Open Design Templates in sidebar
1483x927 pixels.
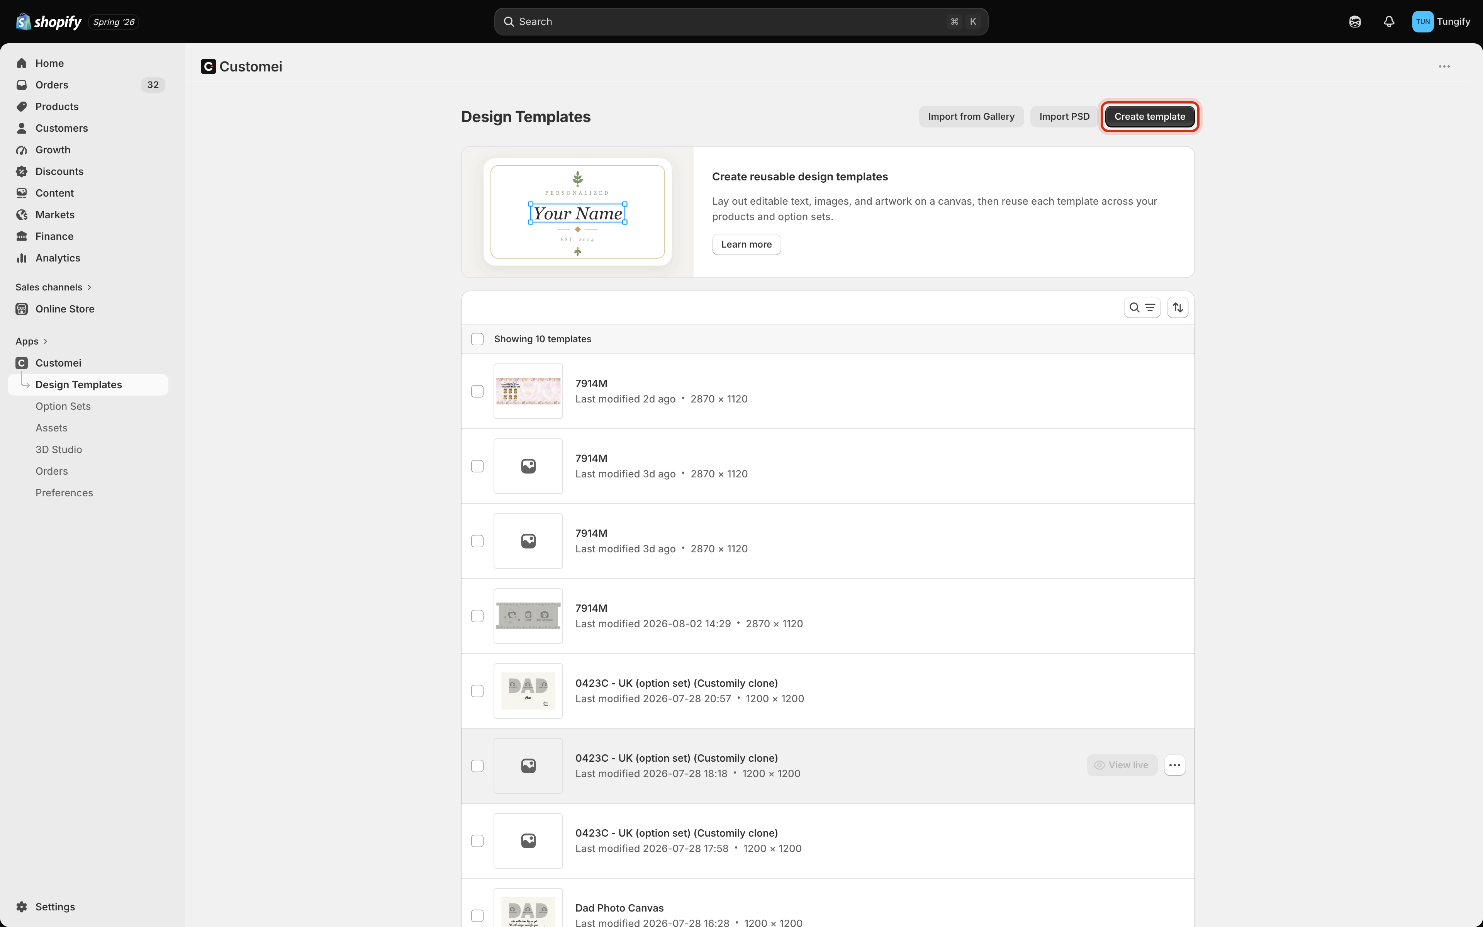pyautogui.click(x=88, y=384)
